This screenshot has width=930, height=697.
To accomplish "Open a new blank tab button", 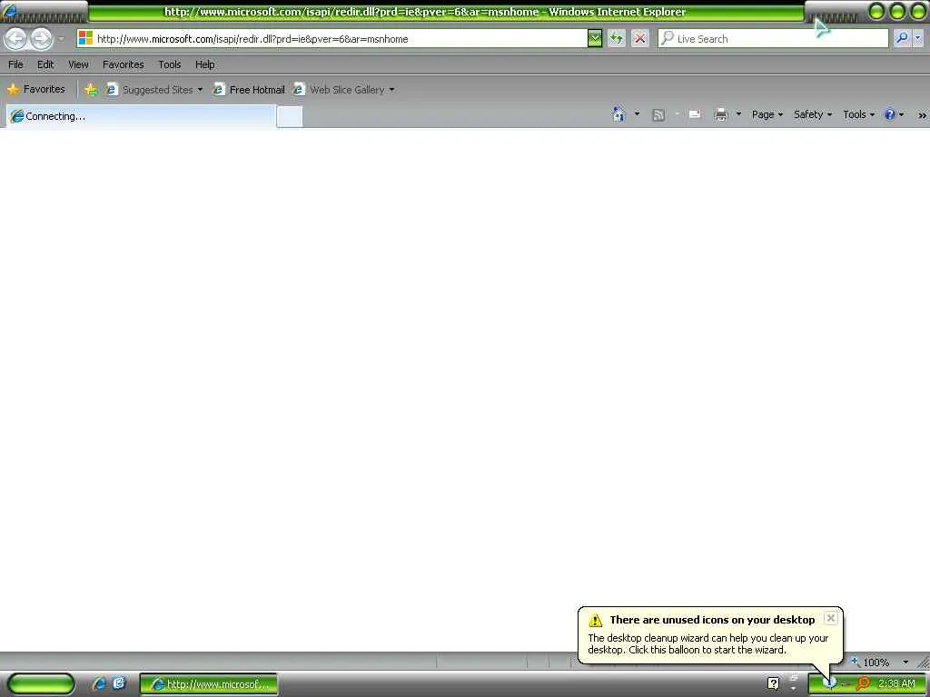I will (x=290, y=116).
